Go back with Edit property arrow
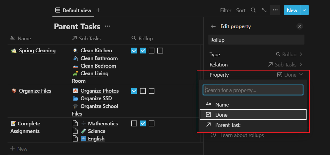Image resolution: width=330 pixels, height=155 pixels. pyautogui.click(x=213, y=26)
